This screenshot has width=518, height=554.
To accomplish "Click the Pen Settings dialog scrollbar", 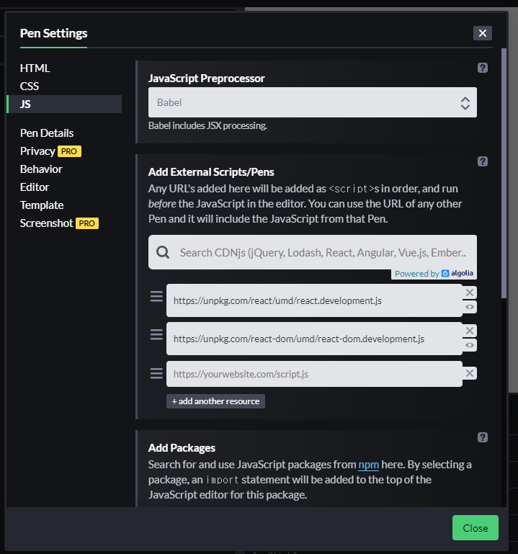I will click(504, 173).
